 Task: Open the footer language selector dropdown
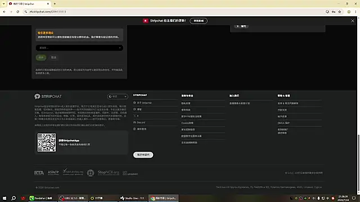pos(118,97)
